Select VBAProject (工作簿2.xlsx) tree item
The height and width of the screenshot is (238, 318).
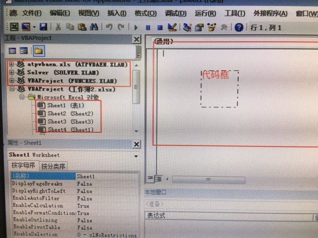click(x=67, y=89)
